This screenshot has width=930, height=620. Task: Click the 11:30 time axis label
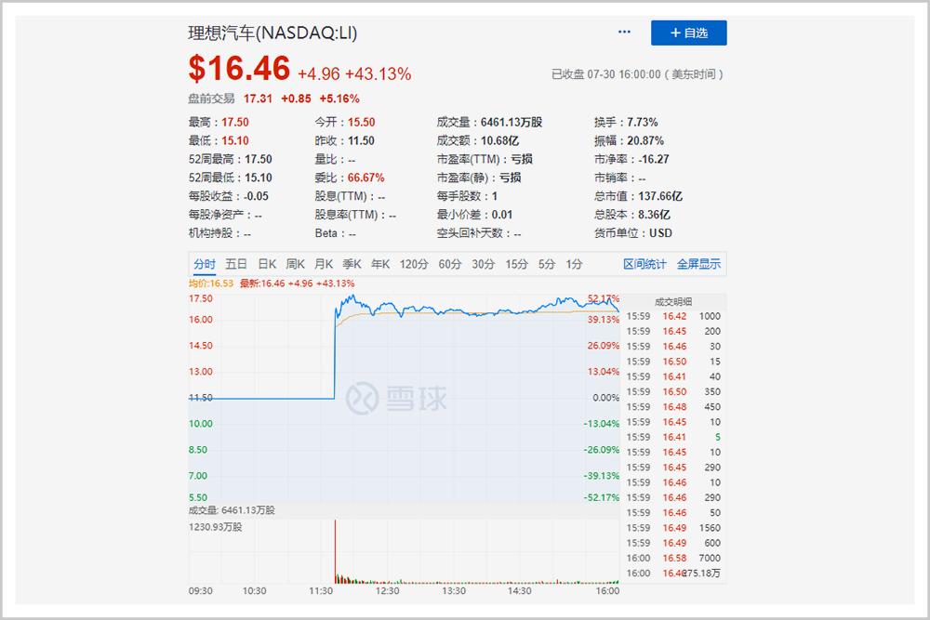(x=321, y=590)
